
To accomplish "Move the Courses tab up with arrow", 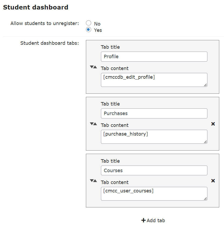I will (x=95, y=181).
